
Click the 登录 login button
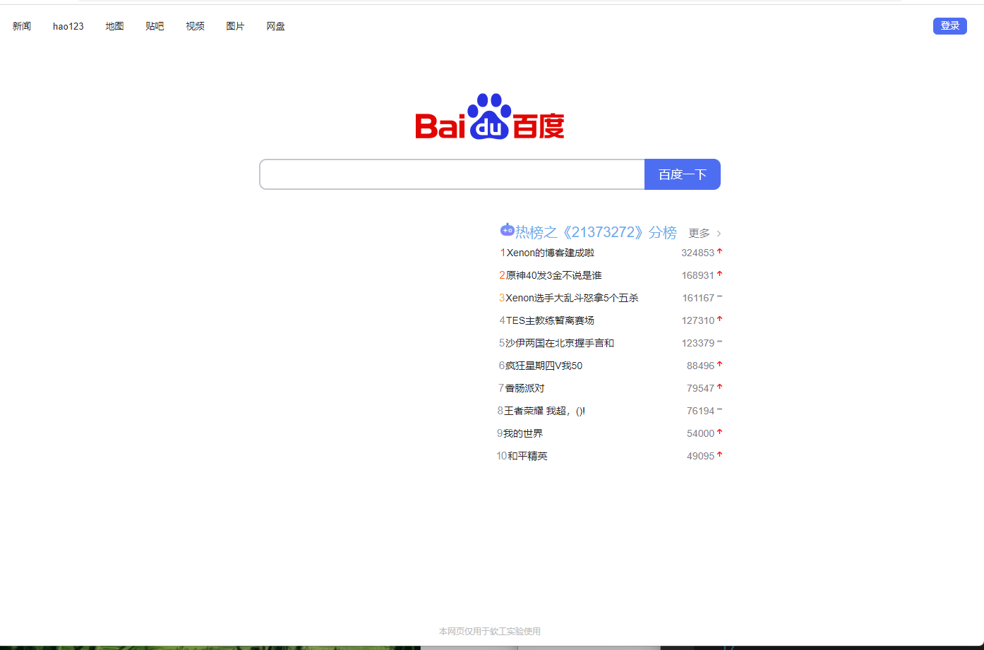click(x=950, y=26)
